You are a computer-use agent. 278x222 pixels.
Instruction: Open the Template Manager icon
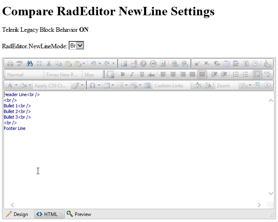click(x=163, y=64)
